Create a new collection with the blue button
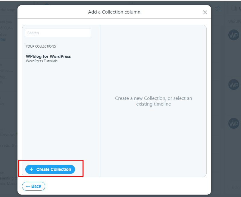This screenshot has width=241, height=197. pos(50,169)
